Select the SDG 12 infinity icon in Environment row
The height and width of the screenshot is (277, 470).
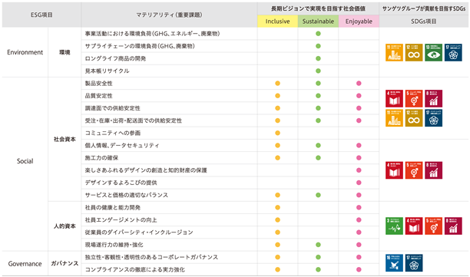tap(414, 52)
